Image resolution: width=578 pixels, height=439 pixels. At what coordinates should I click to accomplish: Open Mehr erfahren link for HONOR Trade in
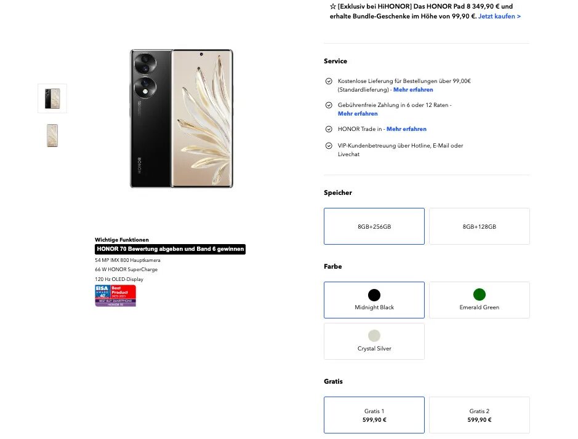(x=406, y=129)
